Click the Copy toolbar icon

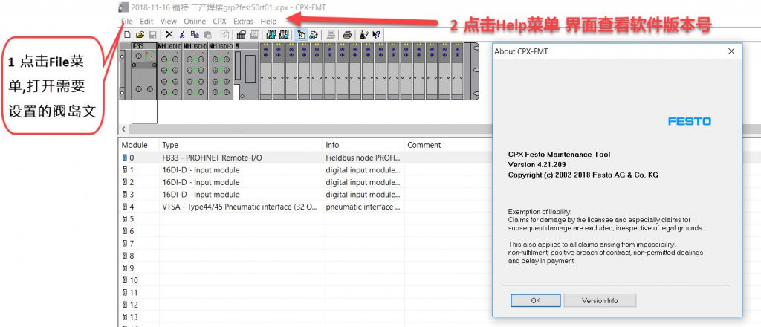point(195,34)
